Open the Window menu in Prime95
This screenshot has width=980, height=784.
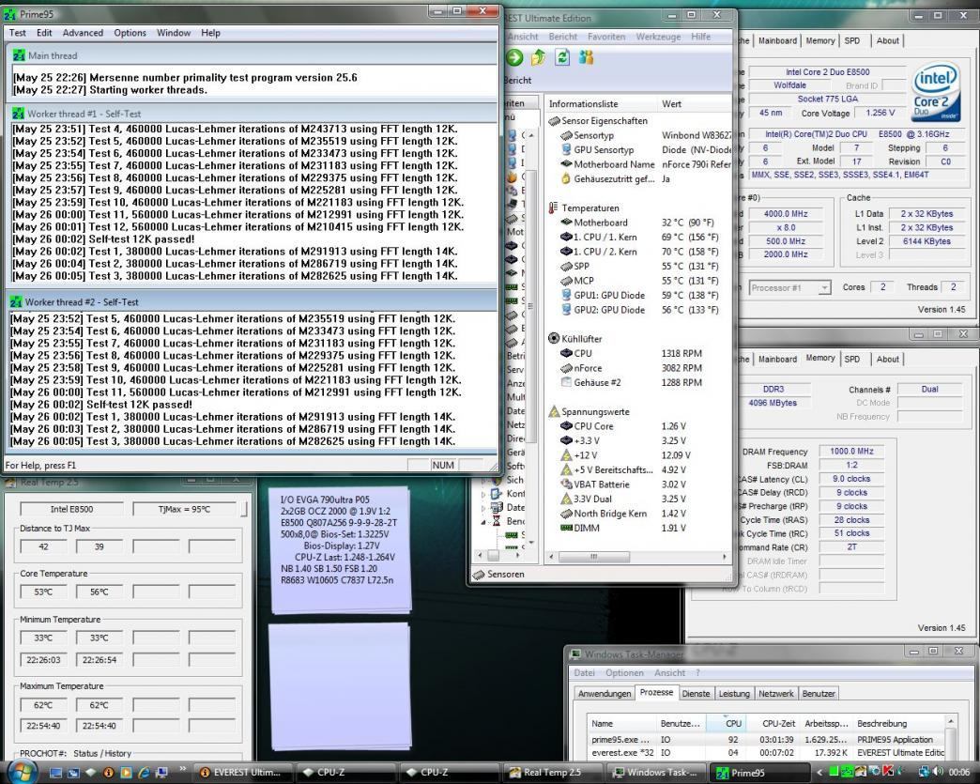click(x=174, y=33)
